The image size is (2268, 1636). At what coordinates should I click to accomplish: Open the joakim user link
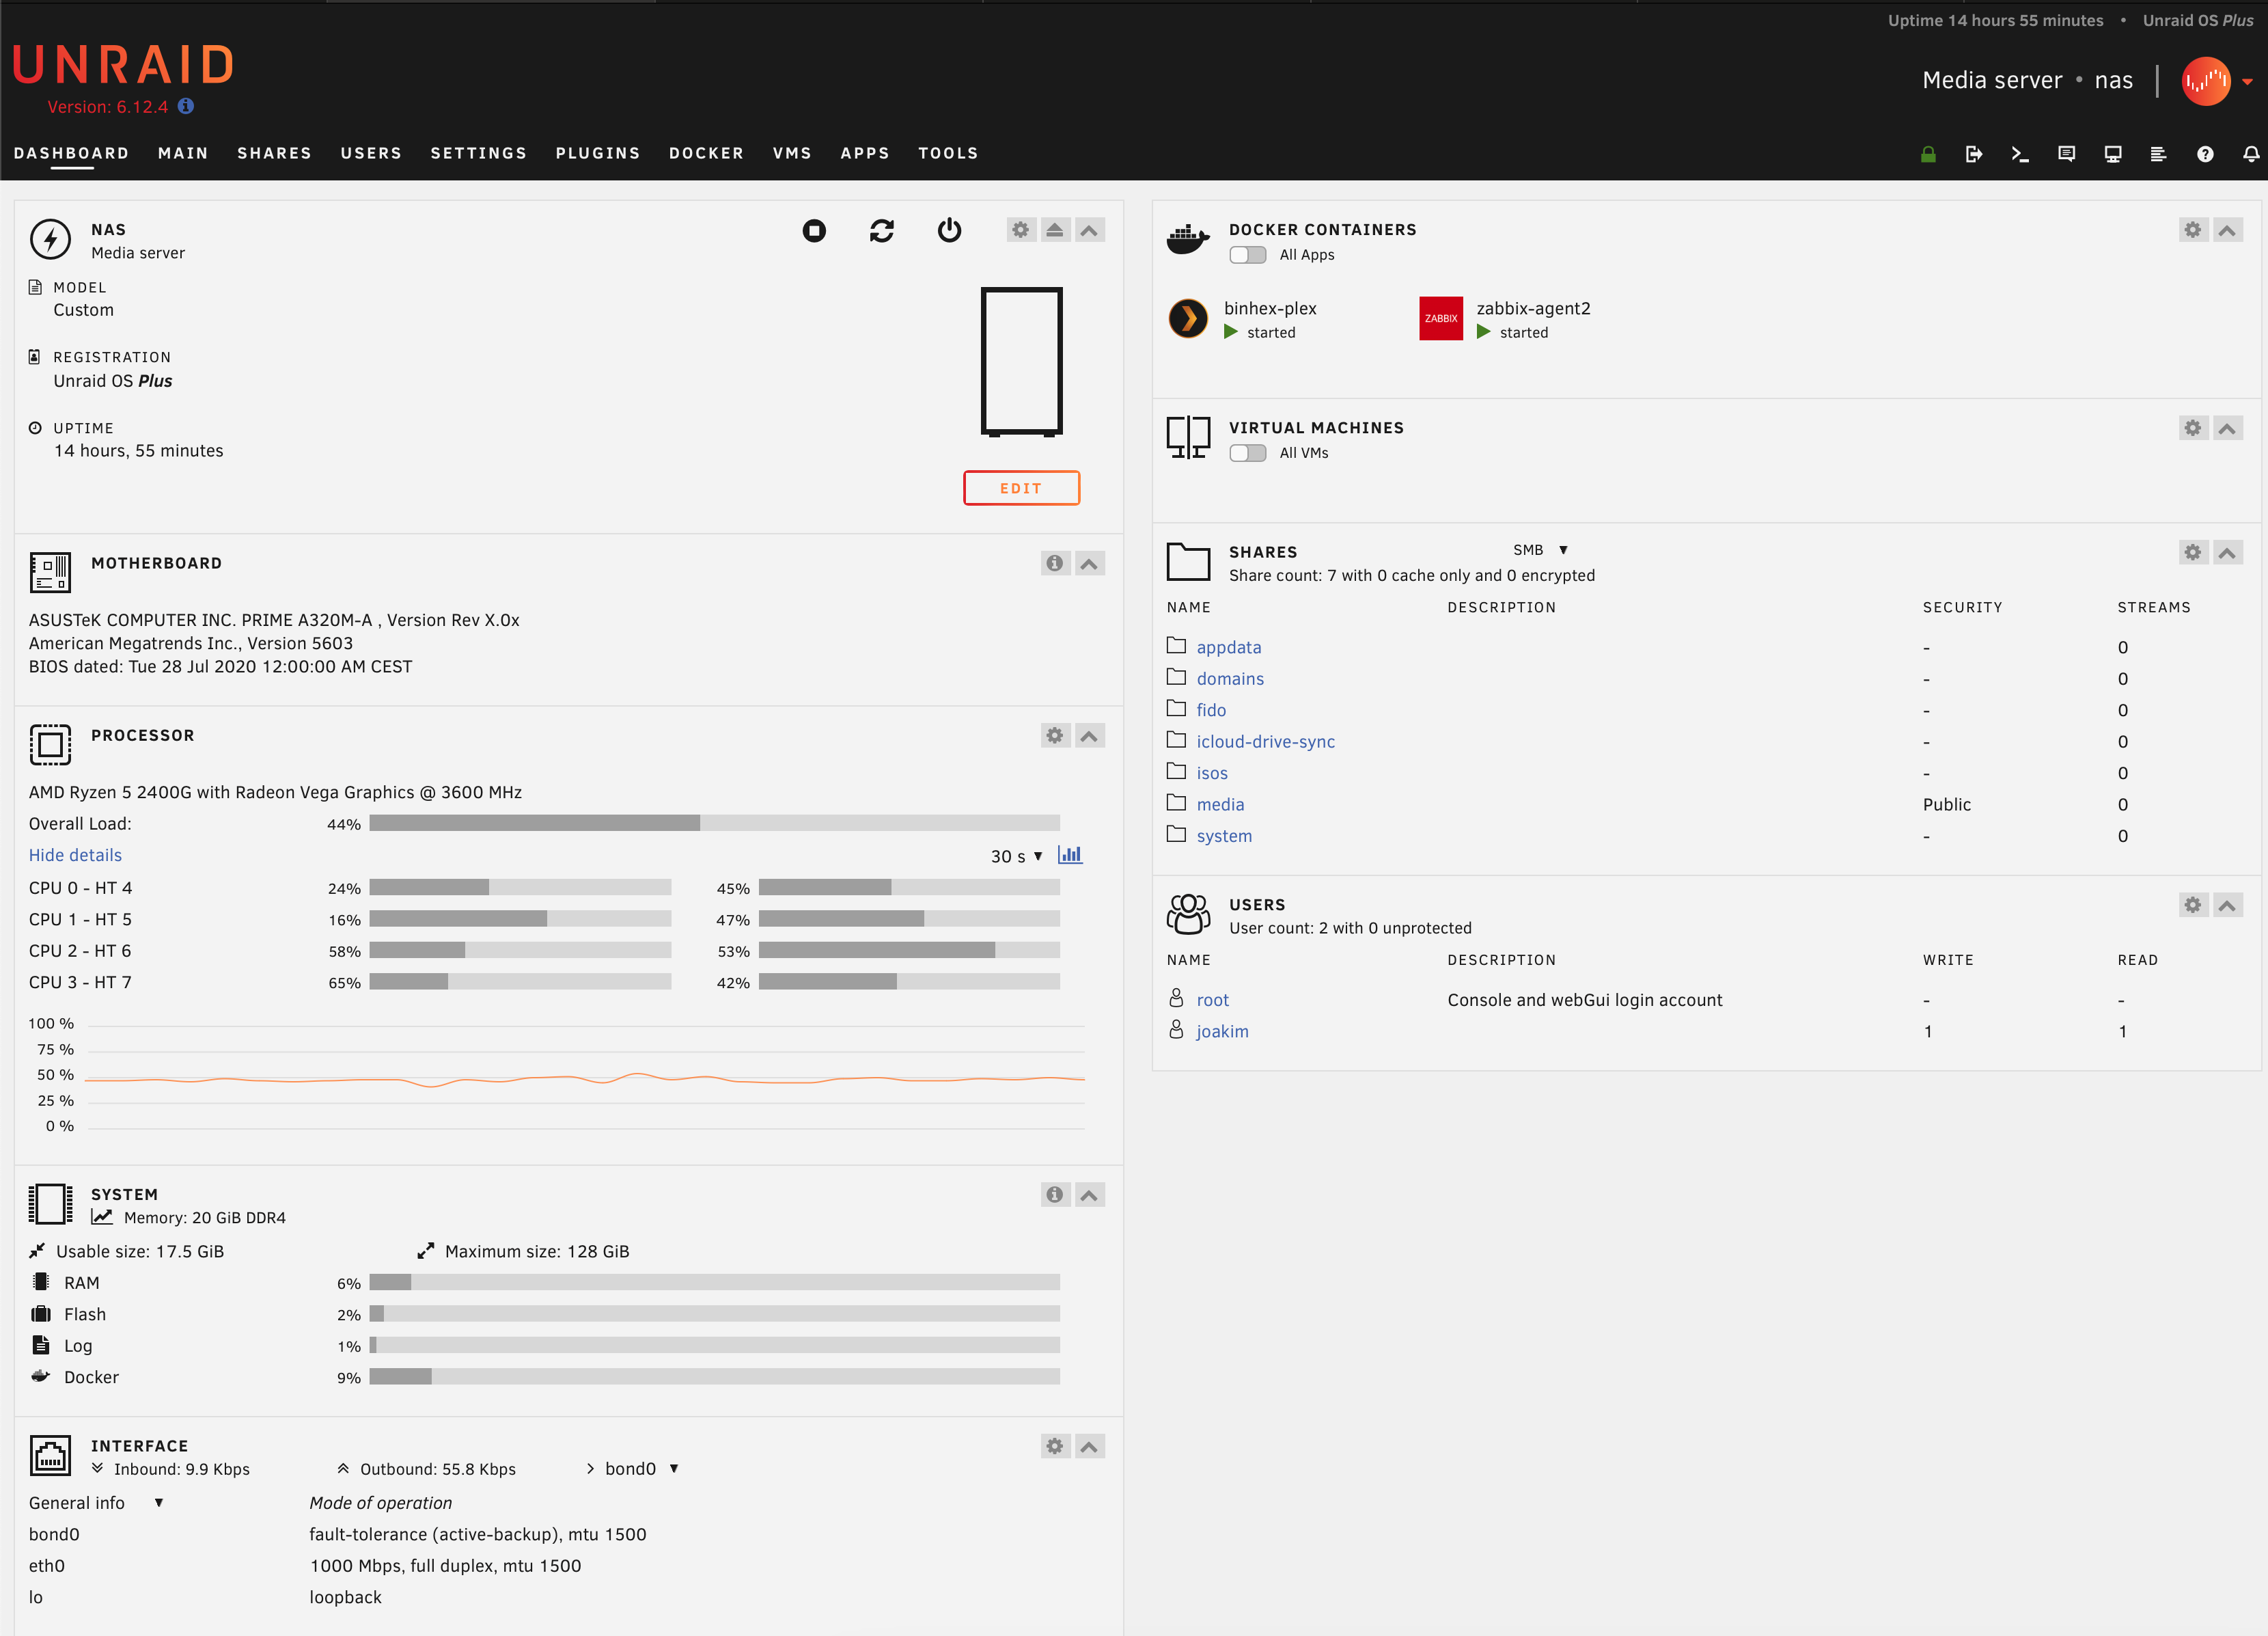pyautogui.click(x=1222, y=1032)
